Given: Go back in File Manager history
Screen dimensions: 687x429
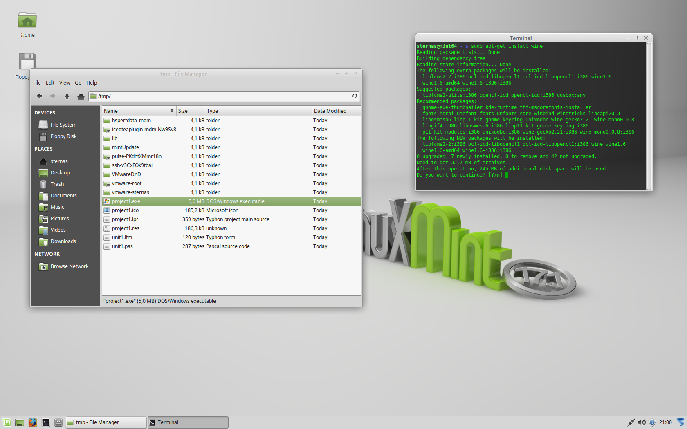Looking at the screenshot, I should pos(39,96).
